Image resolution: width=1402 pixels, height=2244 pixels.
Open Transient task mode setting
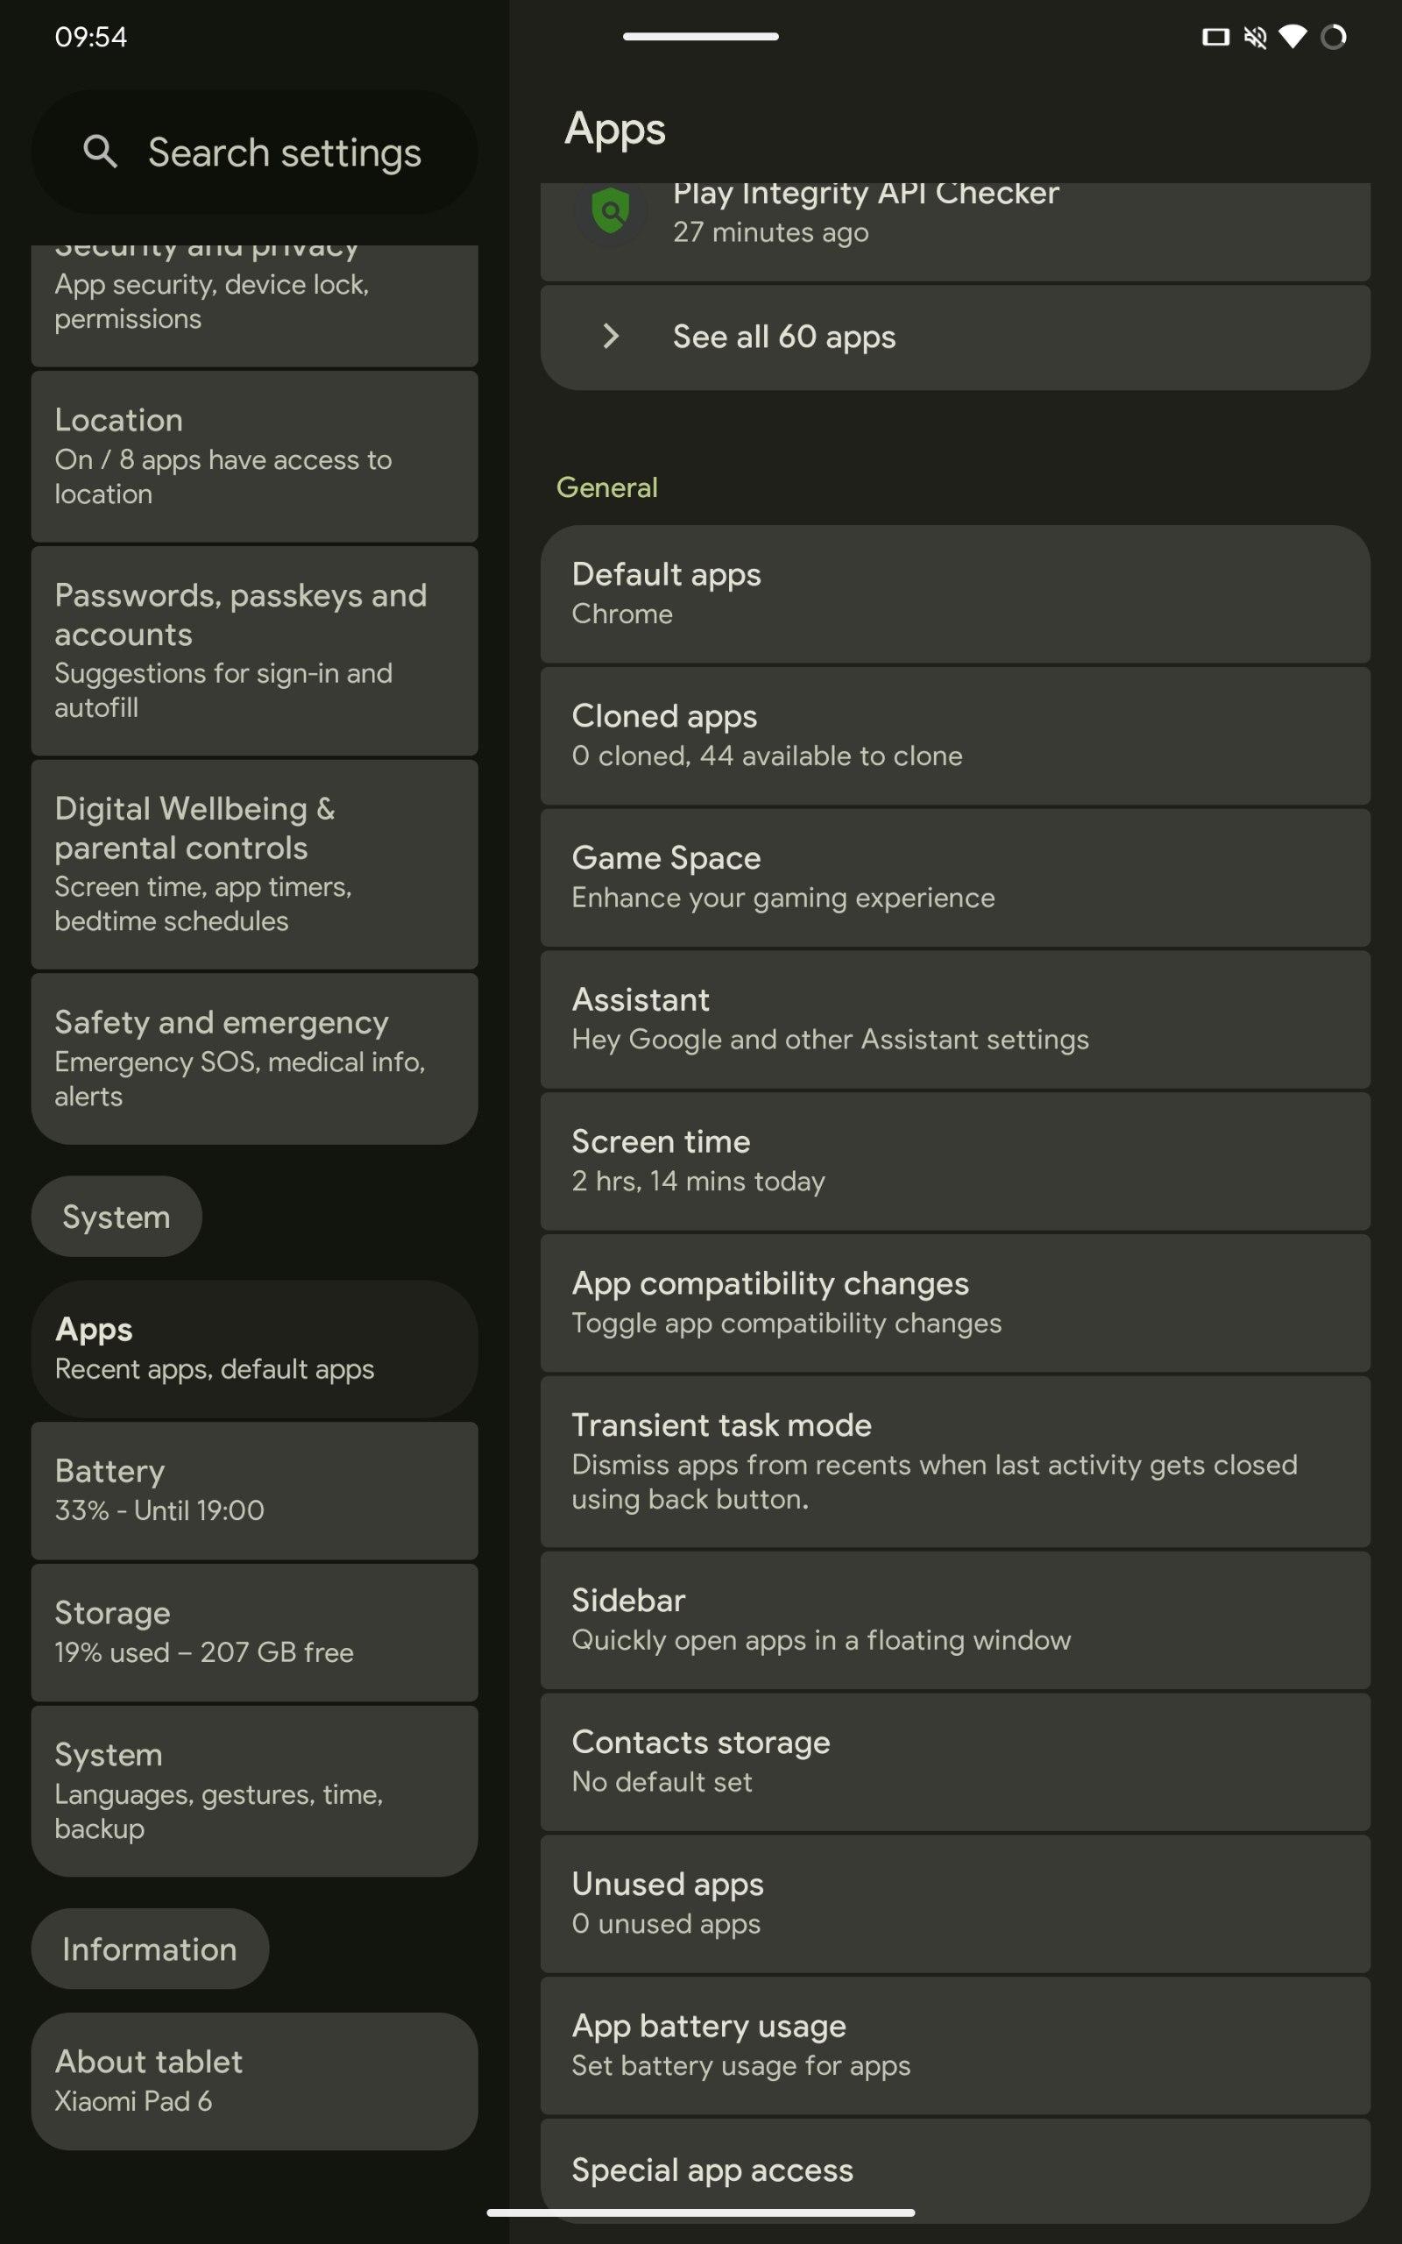954,1461
